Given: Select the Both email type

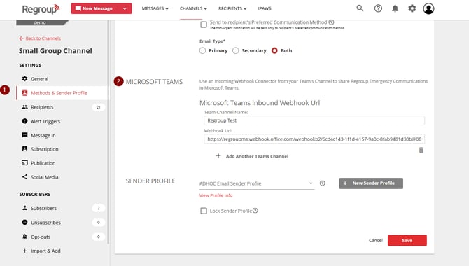Looking at the screenshot, I should click(x=274, y=50).
